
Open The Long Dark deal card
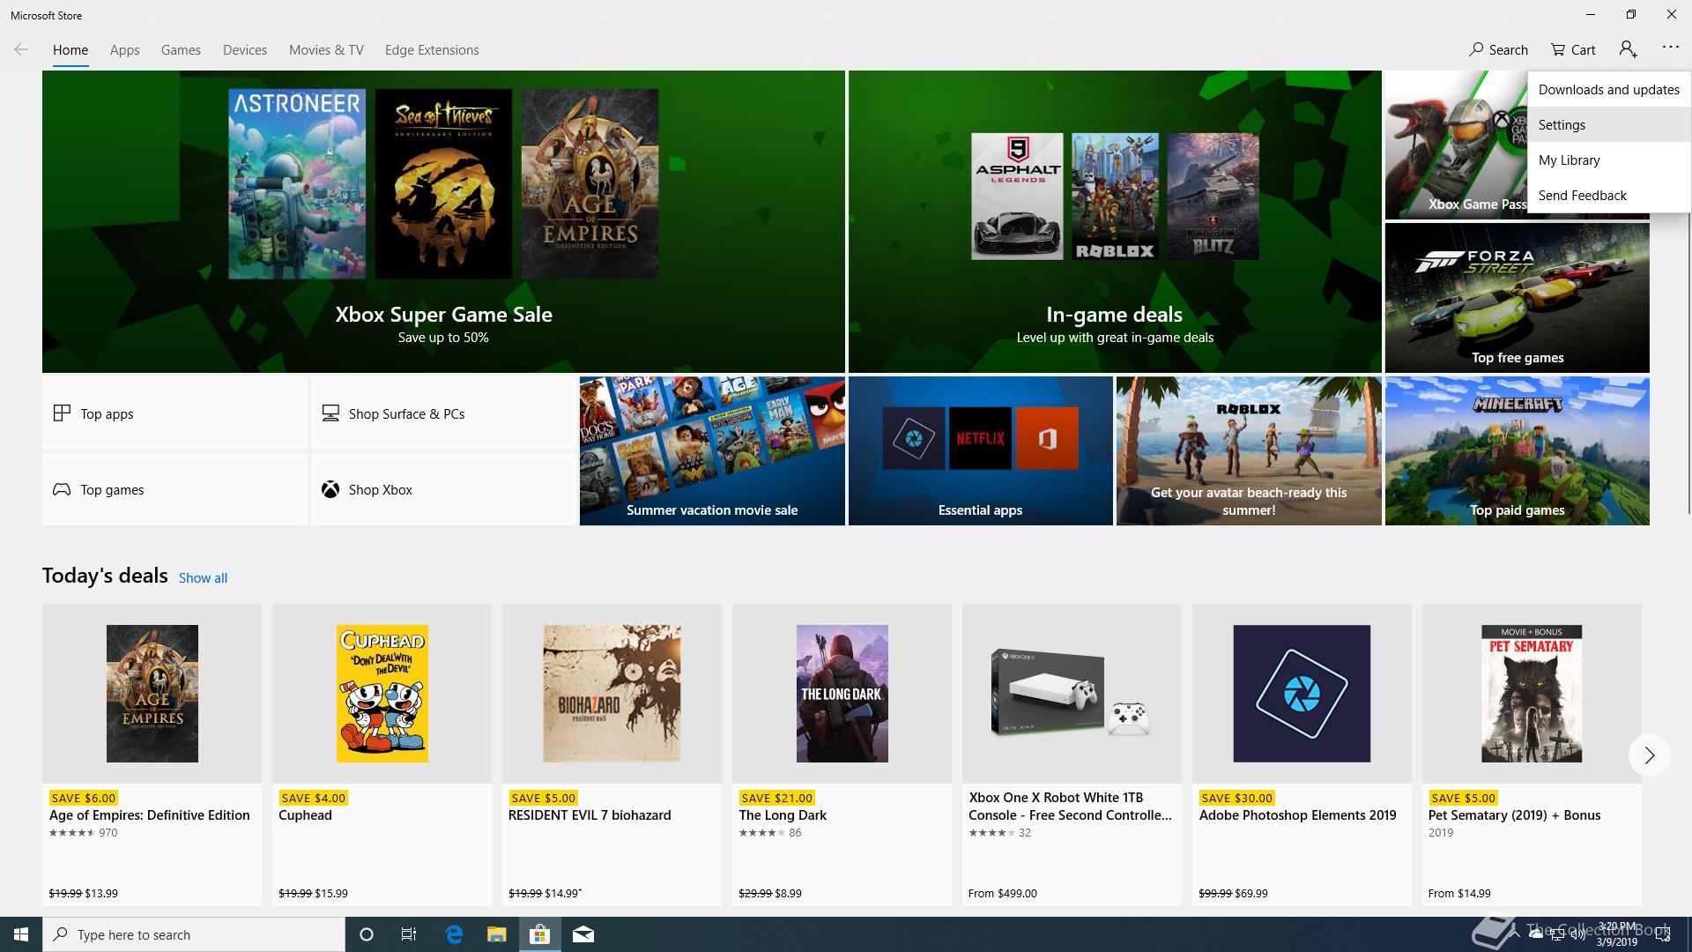(842, 755)
